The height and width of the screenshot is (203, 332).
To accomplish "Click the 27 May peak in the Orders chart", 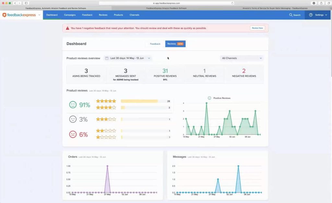I will 108,166.
